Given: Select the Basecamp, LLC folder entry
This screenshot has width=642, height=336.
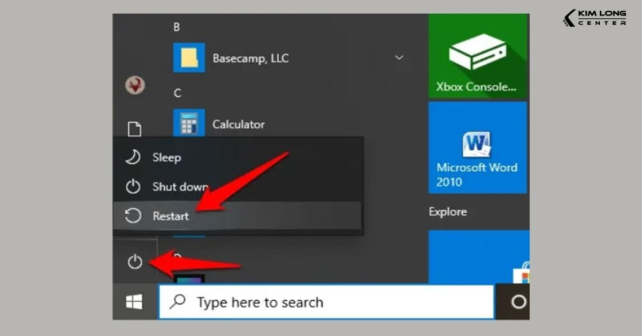Looking at the screenshot, I should pos(250,58).
